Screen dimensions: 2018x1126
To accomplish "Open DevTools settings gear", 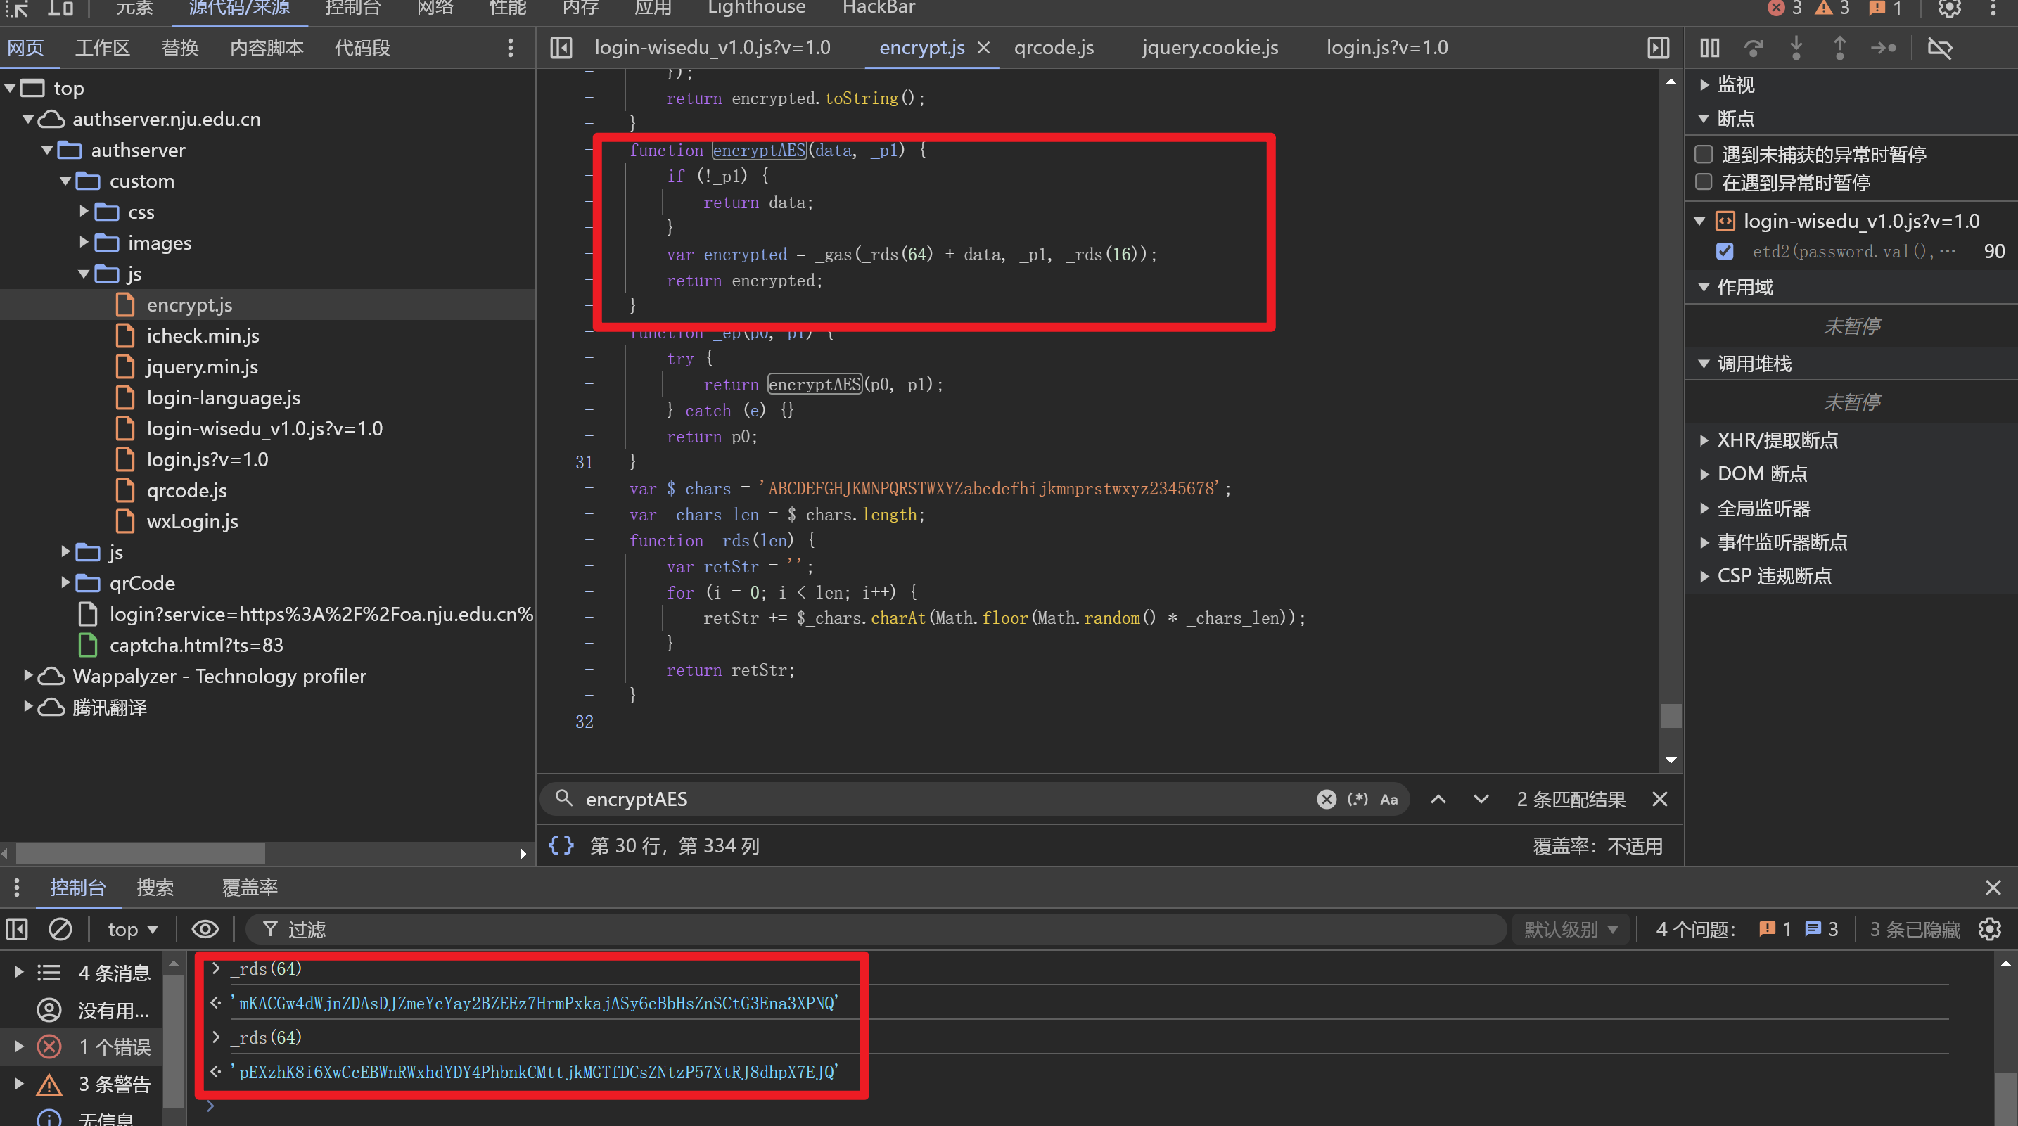I will 1949,8.
